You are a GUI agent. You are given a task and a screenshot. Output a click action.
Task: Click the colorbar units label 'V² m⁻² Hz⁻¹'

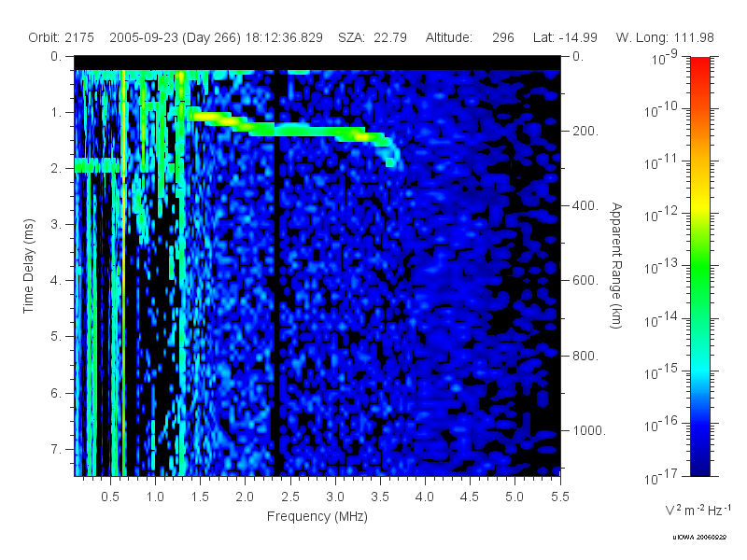[698, 510]
